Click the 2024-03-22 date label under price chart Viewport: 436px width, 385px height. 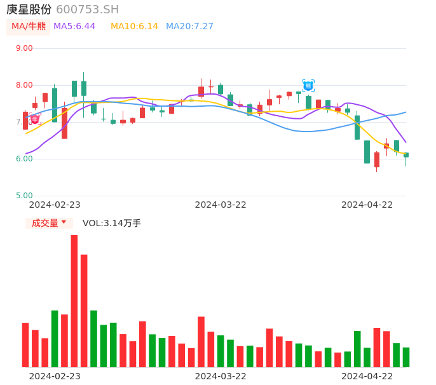point(221,205)
